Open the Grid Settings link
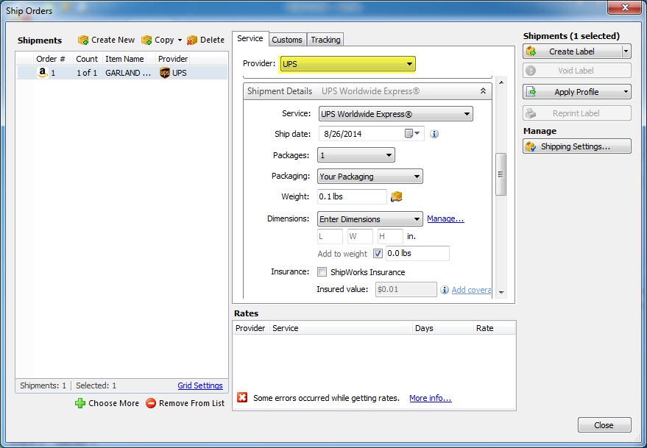The height and width of the screenshot is (448, 647). (200, 385)
